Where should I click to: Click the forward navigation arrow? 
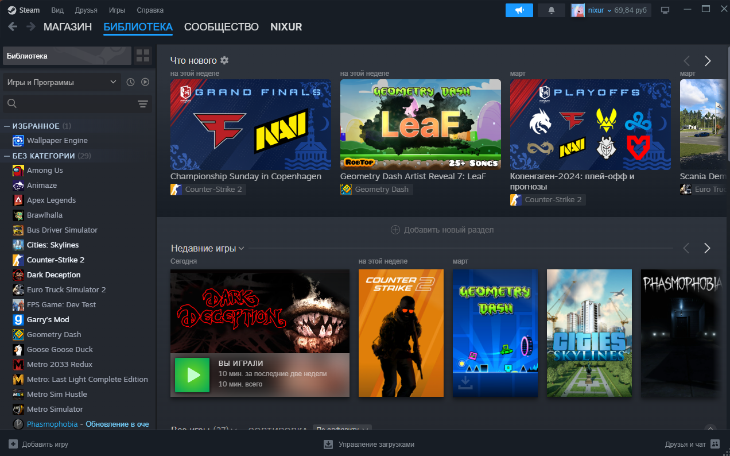(x=30, y=26)
